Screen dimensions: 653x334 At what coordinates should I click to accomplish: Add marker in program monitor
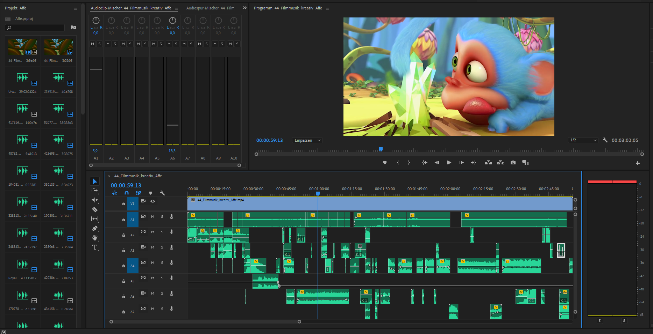coord(385,163)
